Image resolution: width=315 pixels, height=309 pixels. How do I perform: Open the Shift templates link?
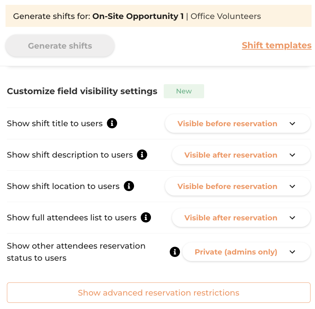pyautogui.click(x=277, y=45)
